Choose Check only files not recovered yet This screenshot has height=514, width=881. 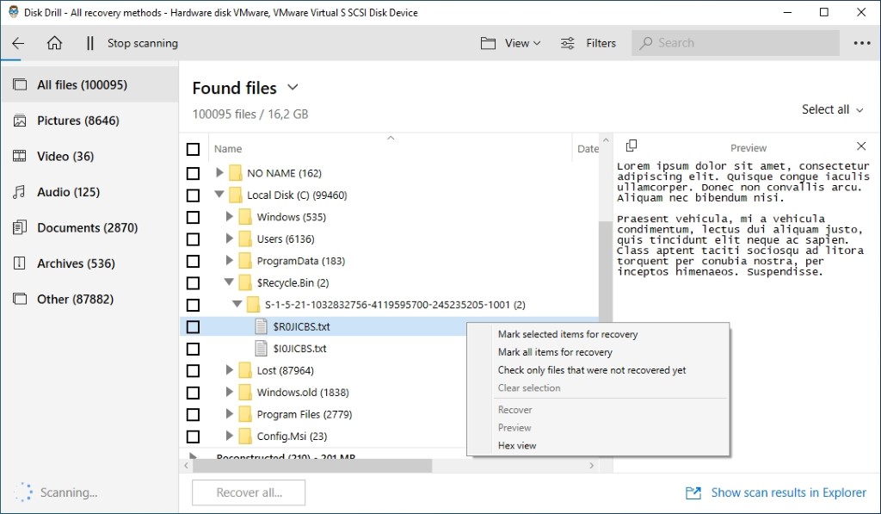pyautogui.click(x=592, y=370)
